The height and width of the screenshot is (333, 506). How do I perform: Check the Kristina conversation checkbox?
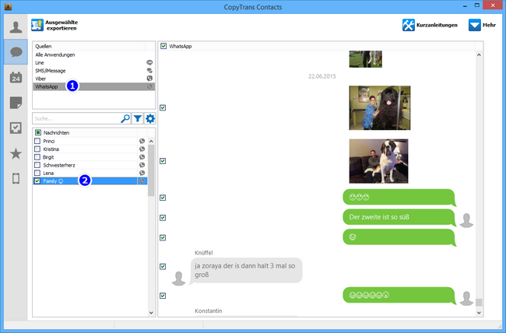click(37, 149)
